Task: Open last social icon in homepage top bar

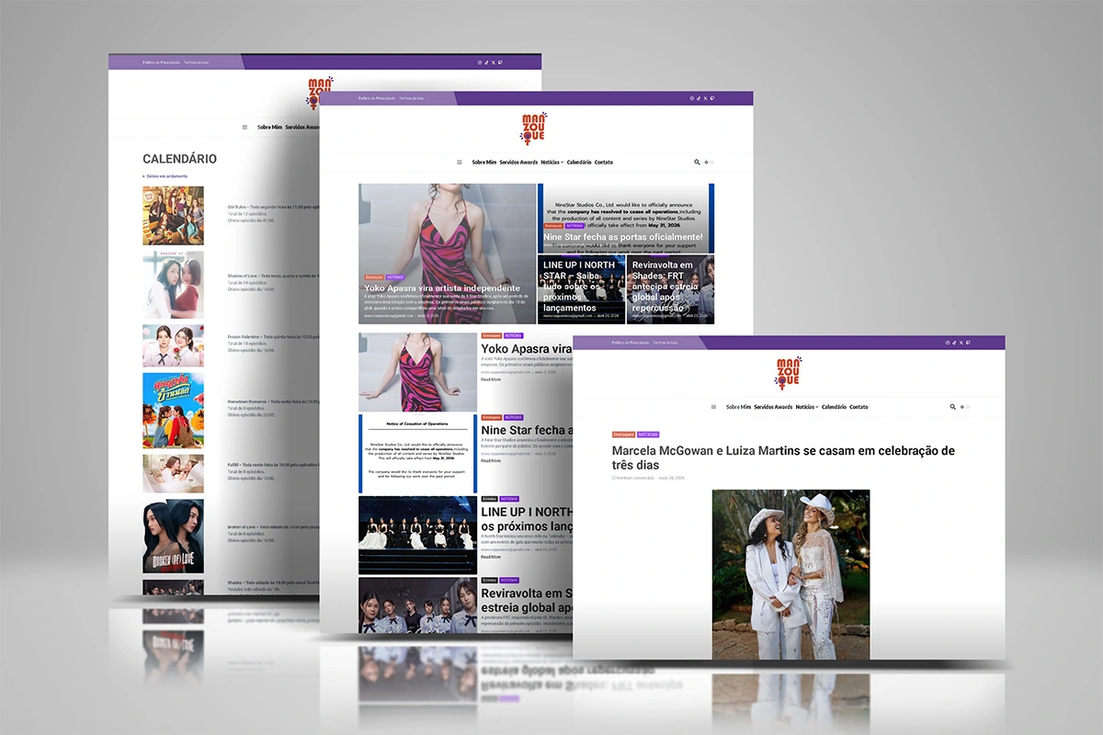Action: pos(711,98)
